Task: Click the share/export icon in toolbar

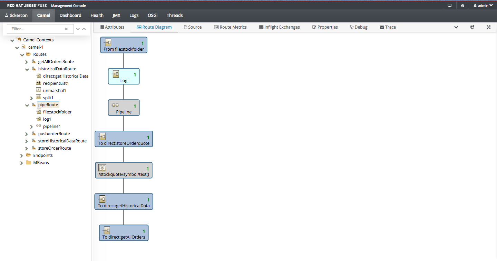Action: point(472,27)
